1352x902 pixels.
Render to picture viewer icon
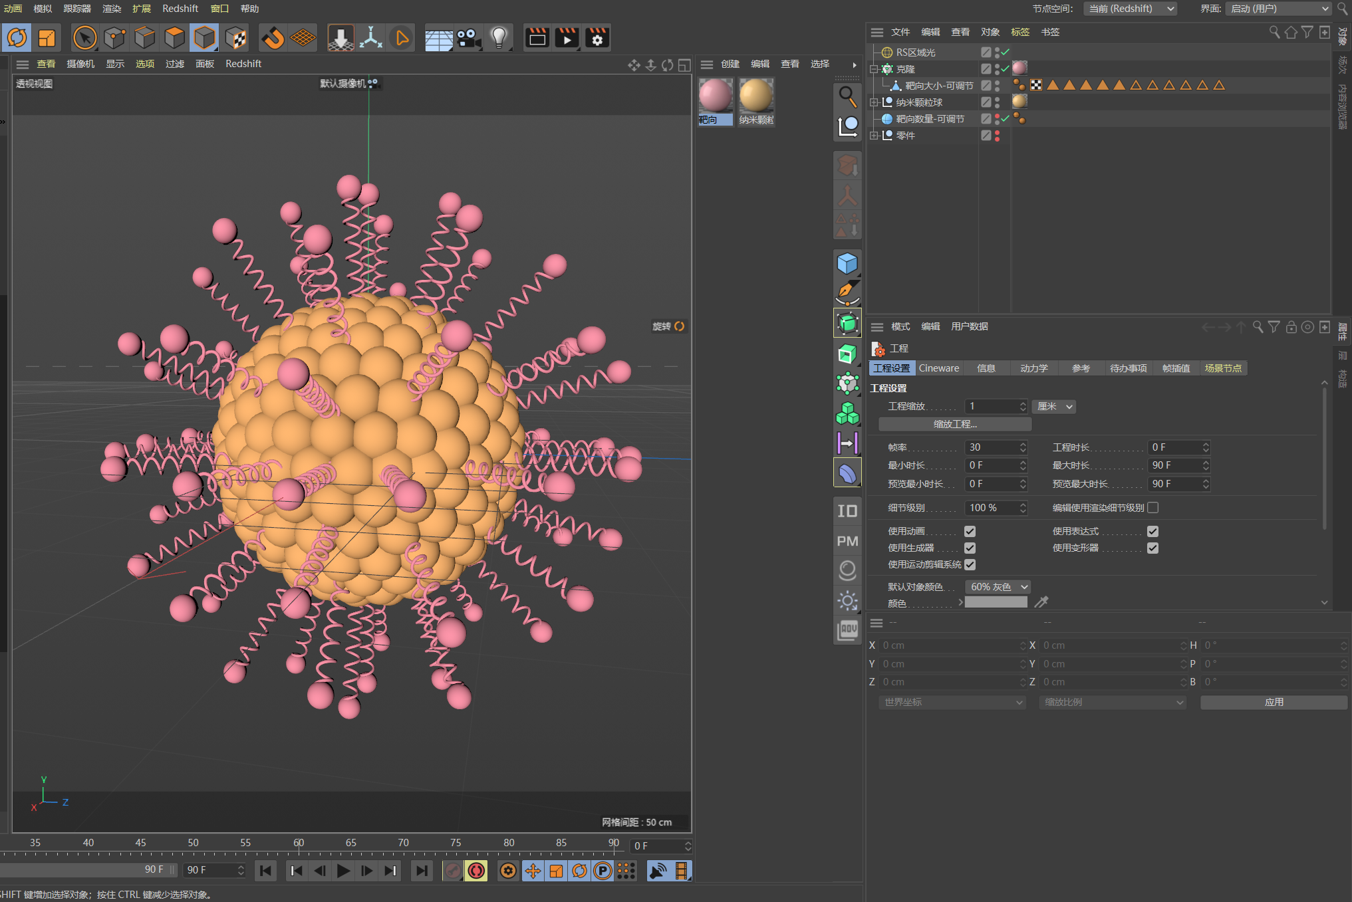pos(567,38)
